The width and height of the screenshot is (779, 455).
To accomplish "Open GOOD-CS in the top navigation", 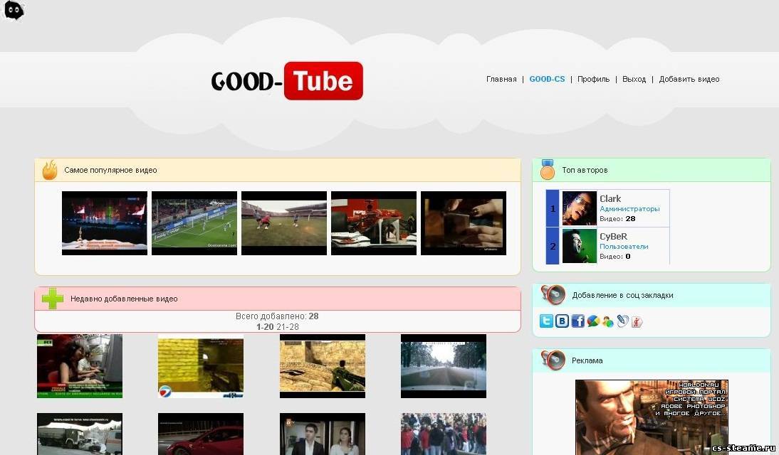I will 547,79.
